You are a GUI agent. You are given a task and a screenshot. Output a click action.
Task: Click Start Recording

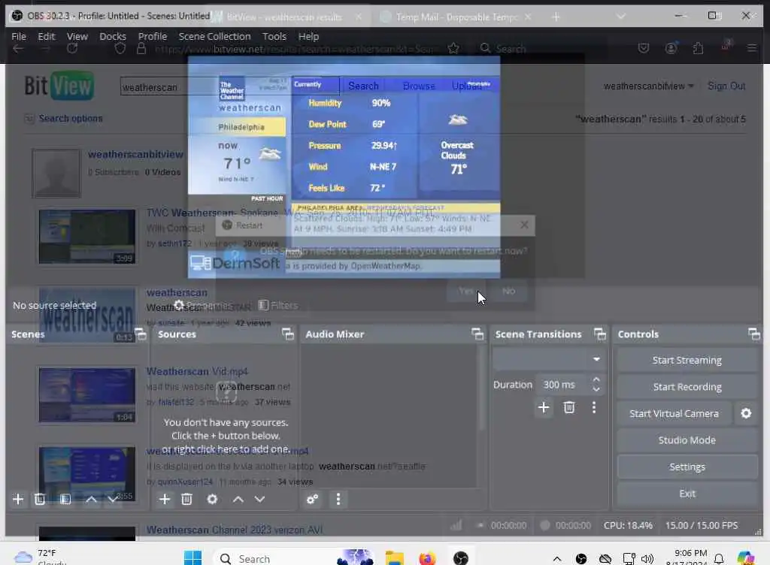coord(687,387)
